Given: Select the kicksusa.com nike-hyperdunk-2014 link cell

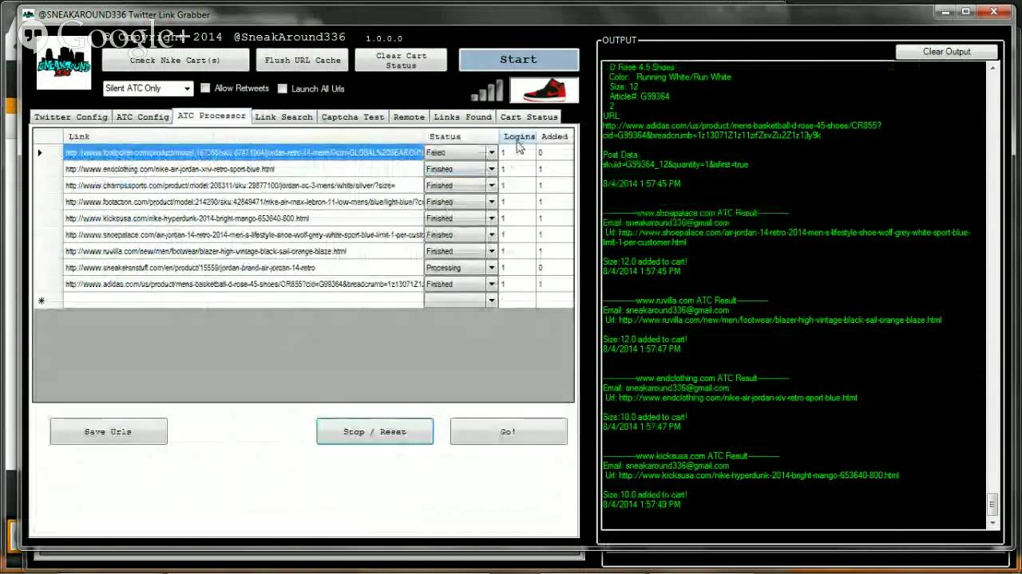Looking at the screenshot, I should coord(244,218).
